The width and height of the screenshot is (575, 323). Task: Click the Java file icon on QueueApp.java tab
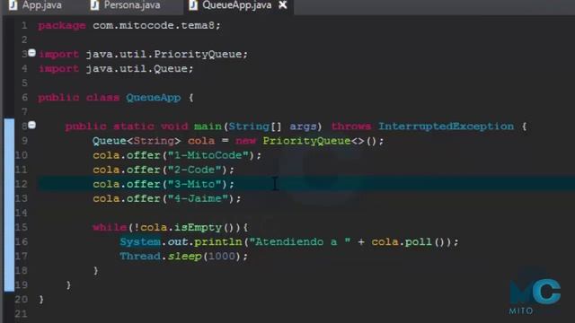[x=193, y=5]
